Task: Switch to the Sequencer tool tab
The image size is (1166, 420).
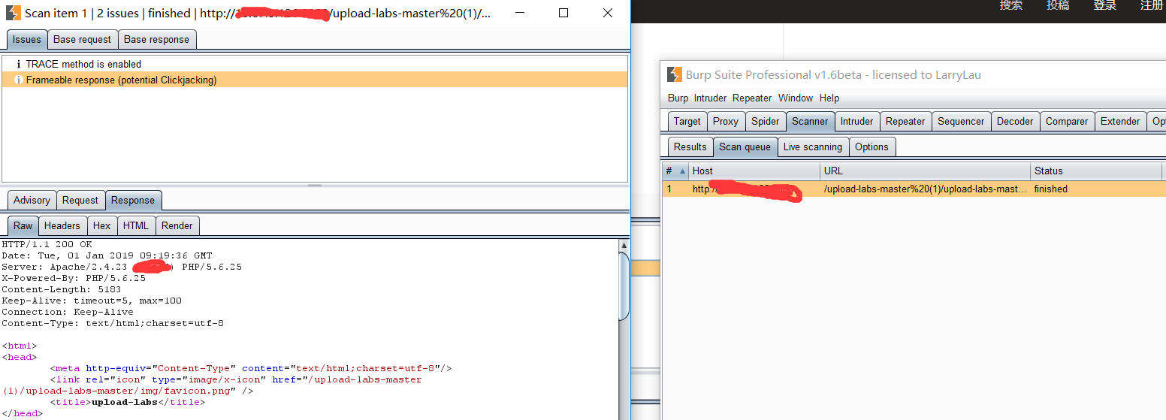Action: pyautogui.click(x=961, y=121)
